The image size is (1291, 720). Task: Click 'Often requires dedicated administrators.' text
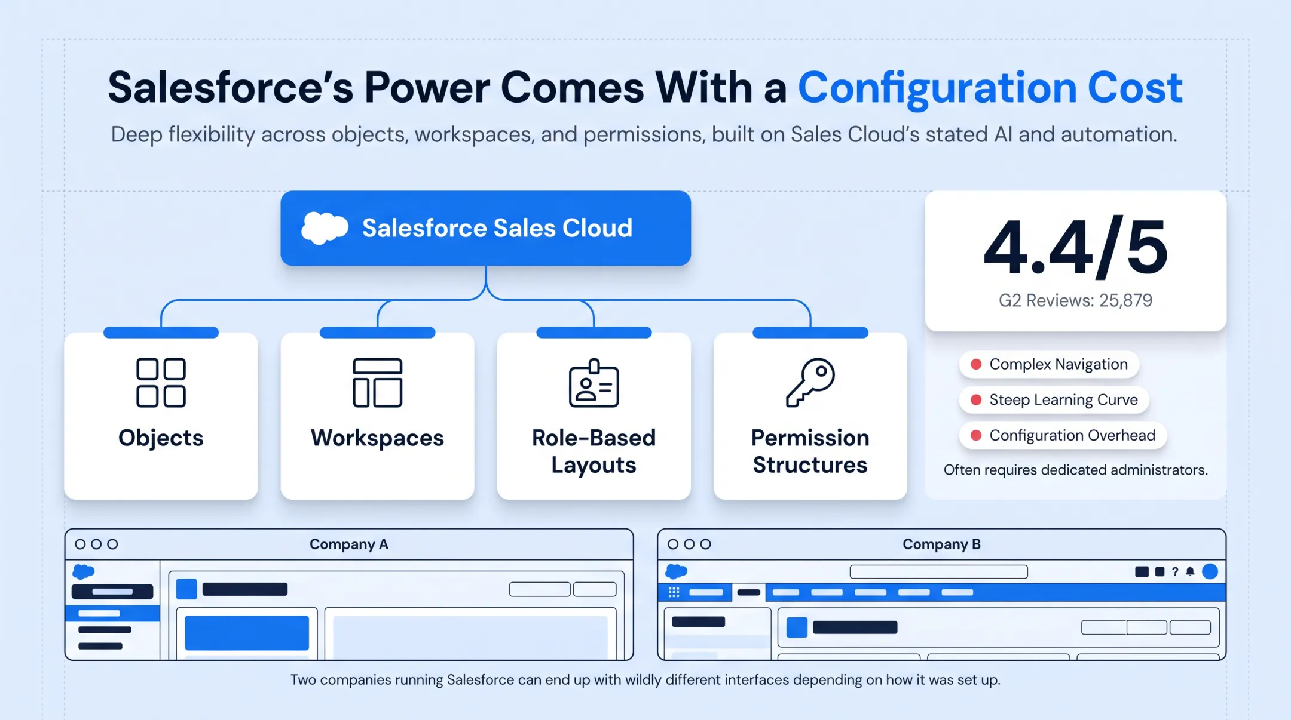1075,470
